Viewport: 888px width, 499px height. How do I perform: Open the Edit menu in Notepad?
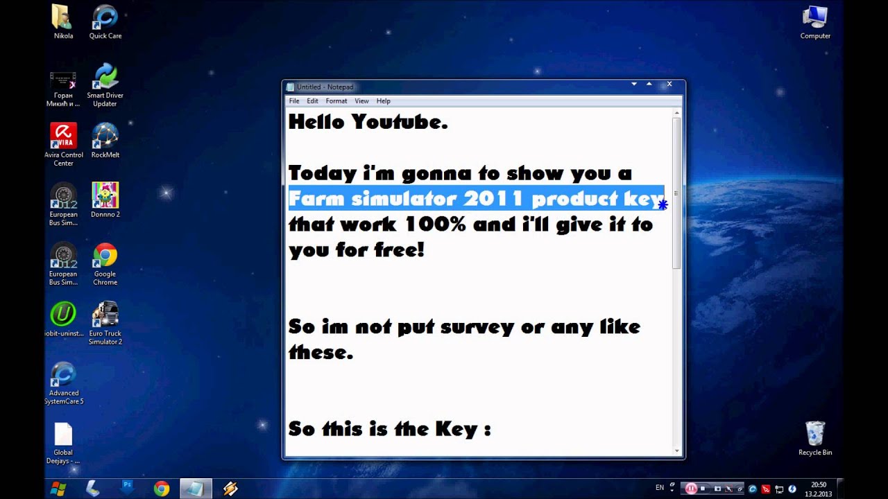[x=313, y=101]
